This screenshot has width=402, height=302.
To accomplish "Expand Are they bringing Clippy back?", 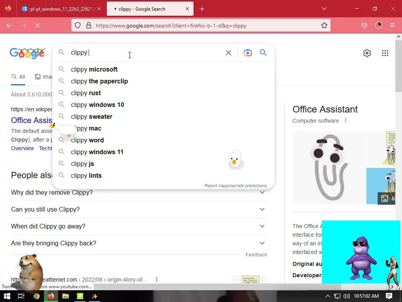I will click(139, 243).
